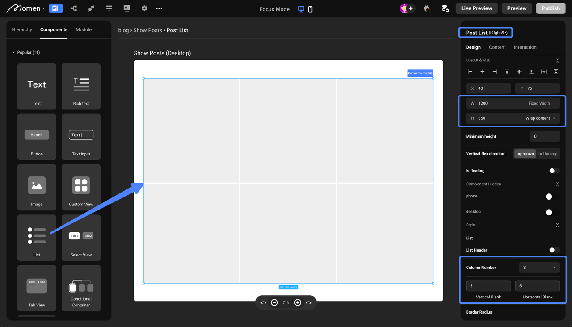Click align right icon

coord(495,71)
